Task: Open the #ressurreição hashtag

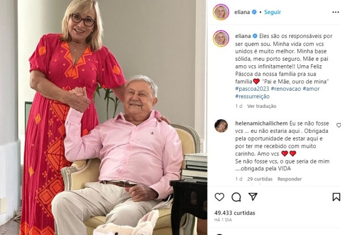Action: click(252, 96)
